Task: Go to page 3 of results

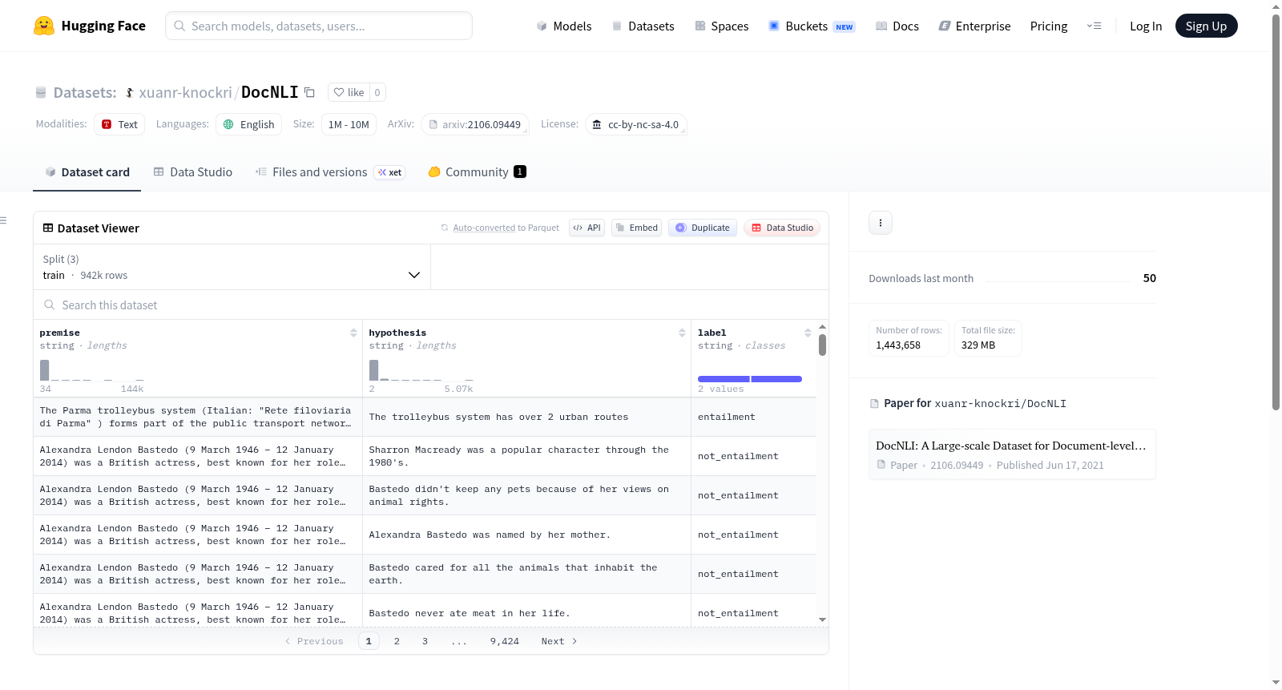Action: point(425,641)
